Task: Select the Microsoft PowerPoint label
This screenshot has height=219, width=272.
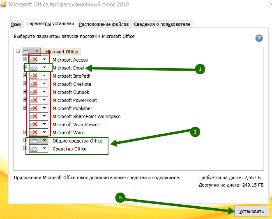Action: click(x=75, y=100)
